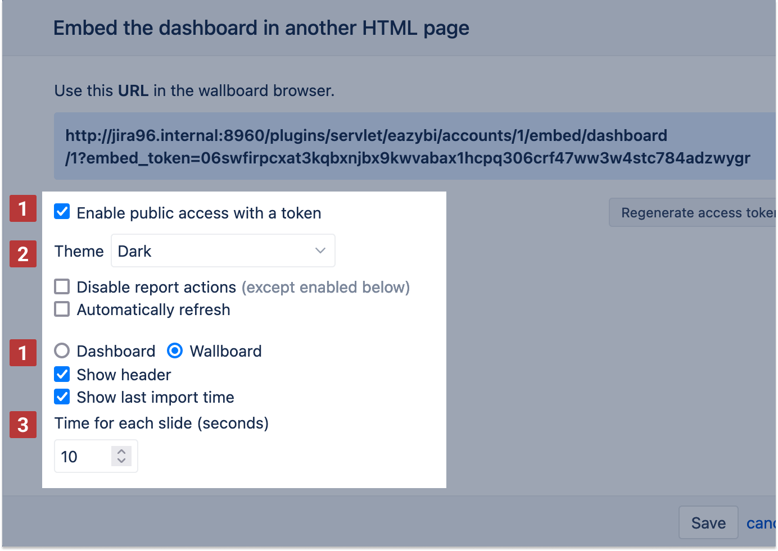Check the Automatically refresh option
778x551 pixels.
click(62, 309)
